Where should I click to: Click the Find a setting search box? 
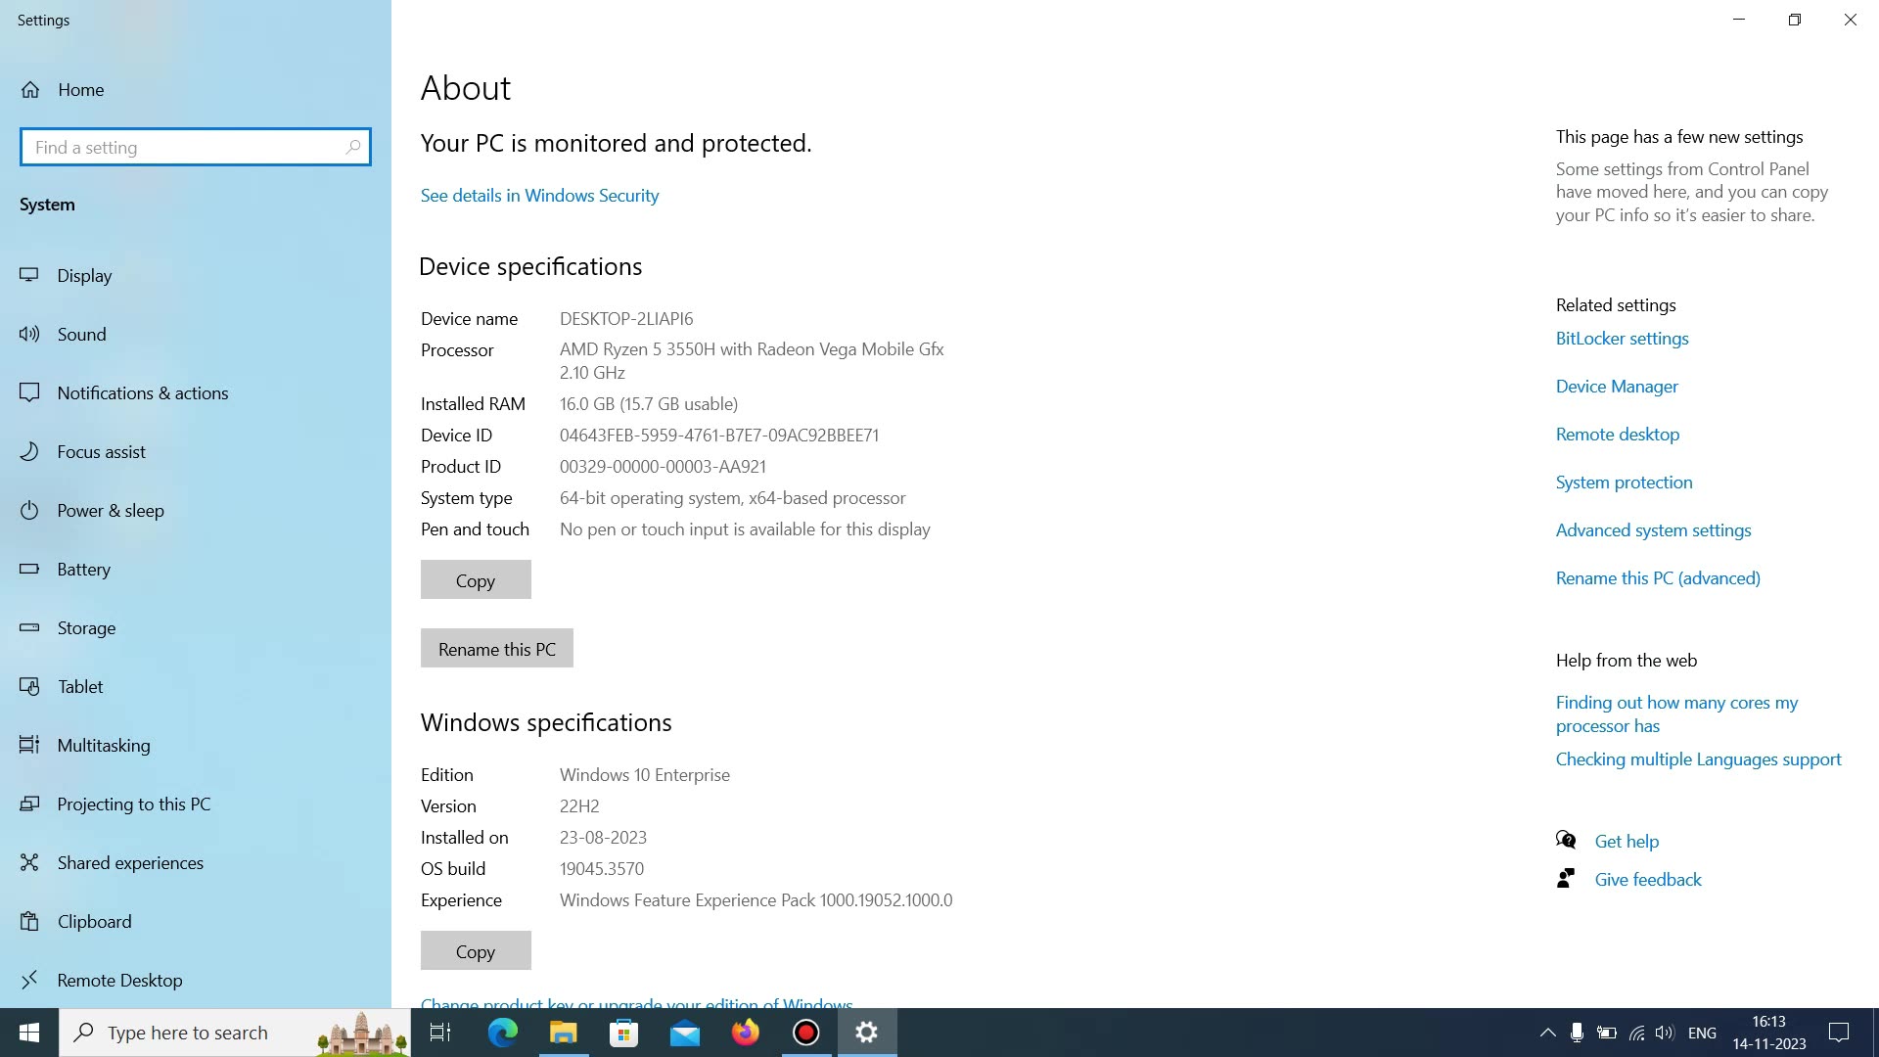click(x=196, y=147)
